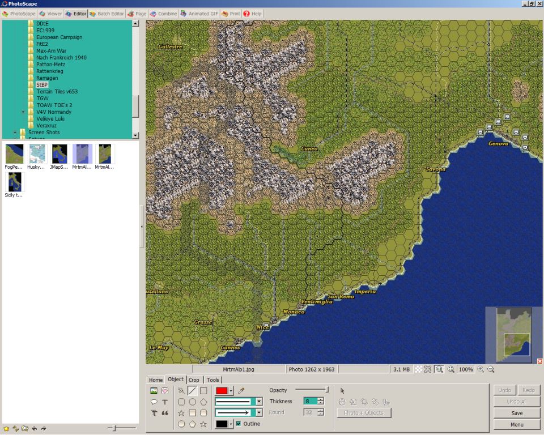Toggle the Outline checkbox

tap(239, 424)
